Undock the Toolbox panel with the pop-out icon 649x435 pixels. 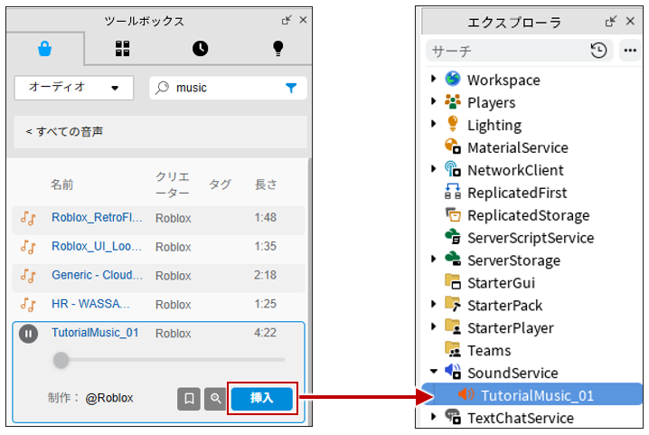pos(286,20)
